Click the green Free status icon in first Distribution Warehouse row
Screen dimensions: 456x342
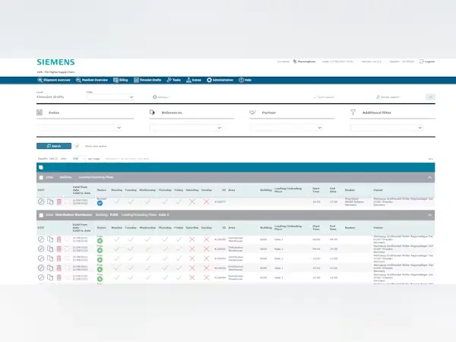[x=100, y=239]
